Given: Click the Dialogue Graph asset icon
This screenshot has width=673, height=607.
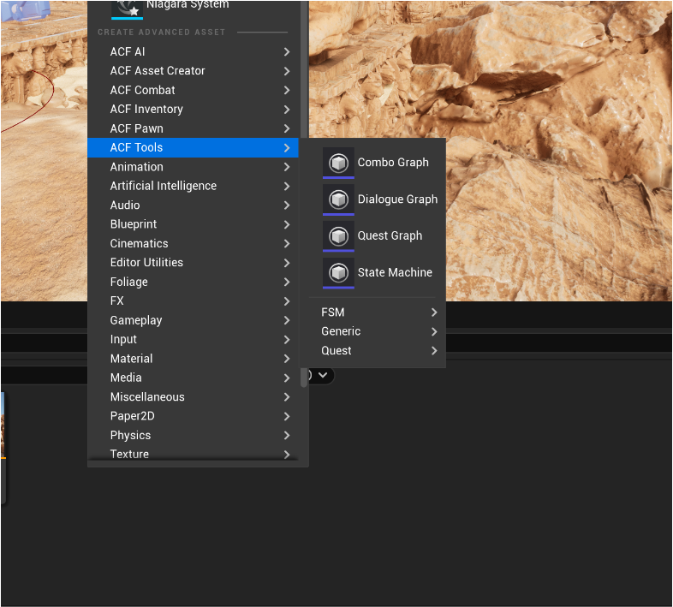Looking at the screenshot, I should 338,199.
